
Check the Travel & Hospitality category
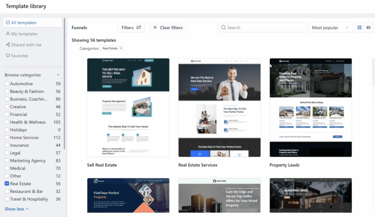7,199
